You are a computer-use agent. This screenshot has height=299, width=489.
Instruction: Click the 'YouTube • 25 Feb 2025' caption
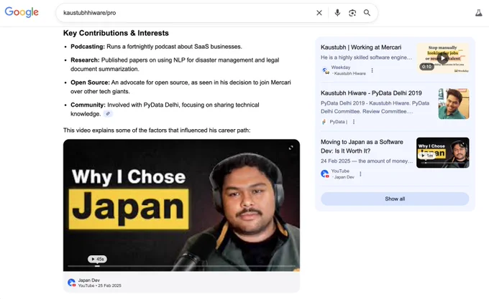pyautogui.click(x=99, y=285)
